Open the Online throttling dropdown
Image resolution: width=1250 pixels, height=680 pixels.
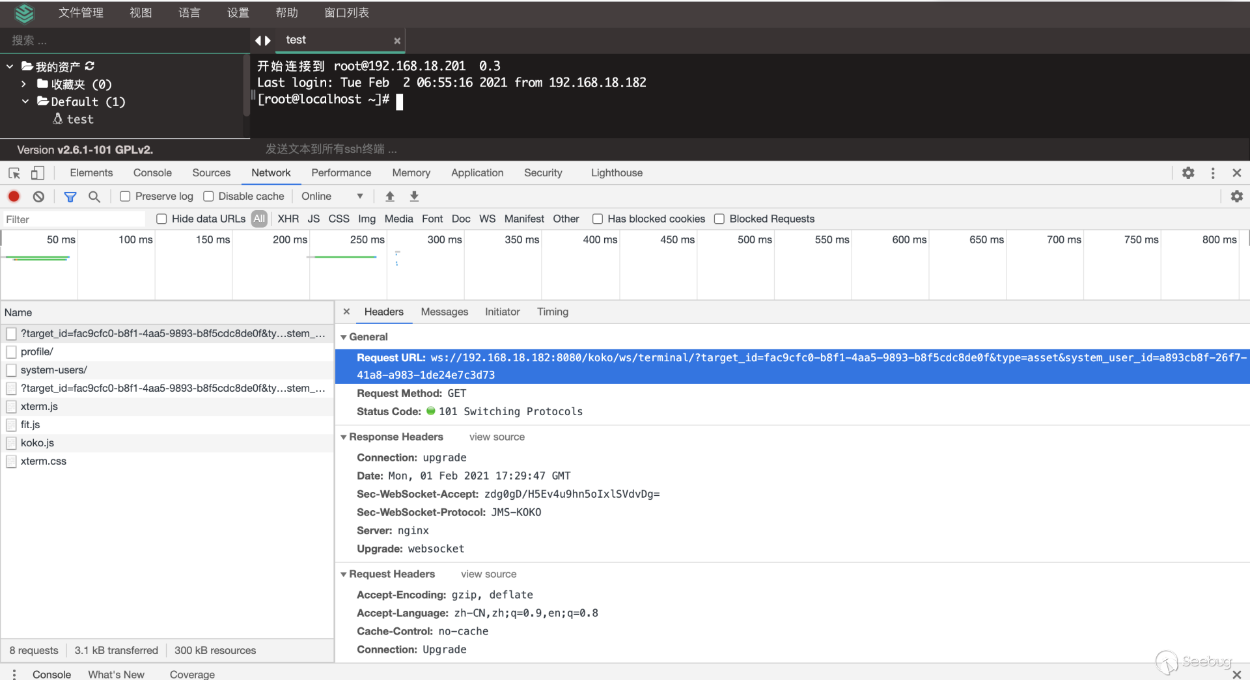tap(332, 197)
